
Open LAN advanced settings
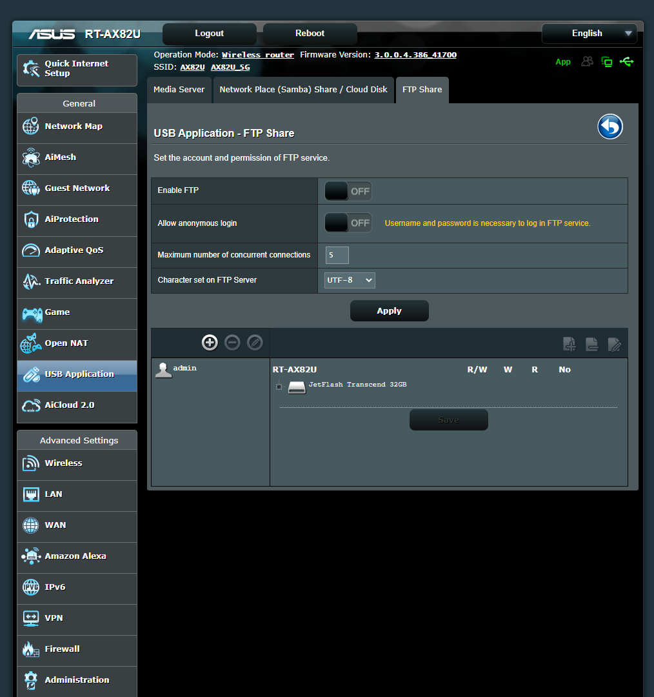(x=77, y=496)
